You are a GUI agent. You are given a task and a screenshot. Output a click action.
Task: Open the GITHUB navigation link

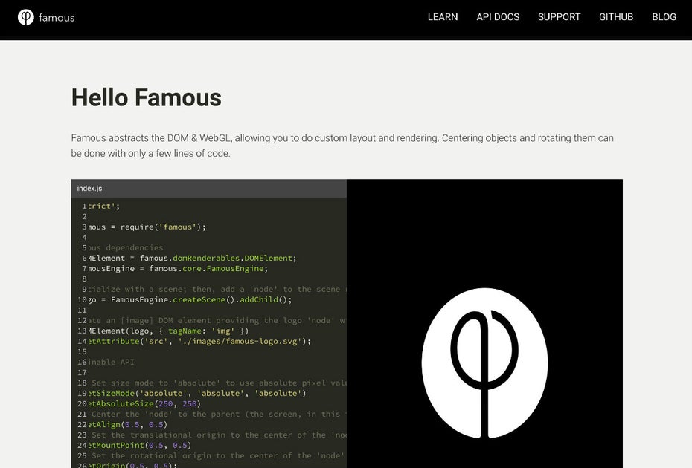pyautogui.click(x=616, y=17)
